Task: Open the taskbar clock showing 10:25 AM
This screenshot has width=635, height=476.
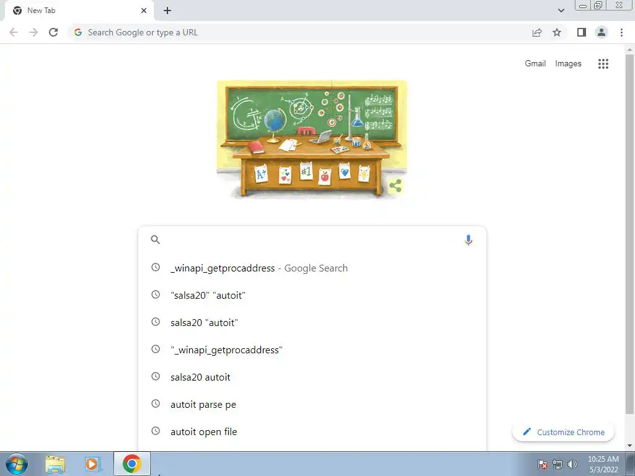Action: click(x=603, y=464)
